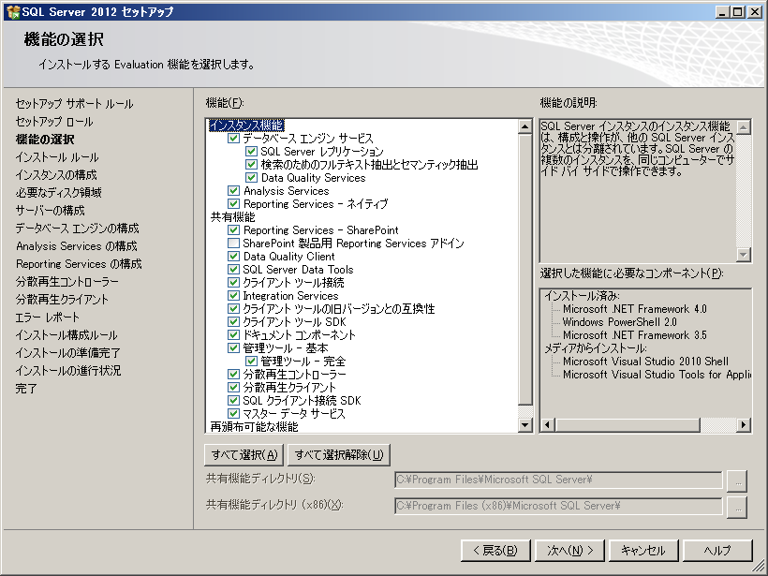
Task: Click up arrow of feature list scrollbar
Action: click(524, 126)
